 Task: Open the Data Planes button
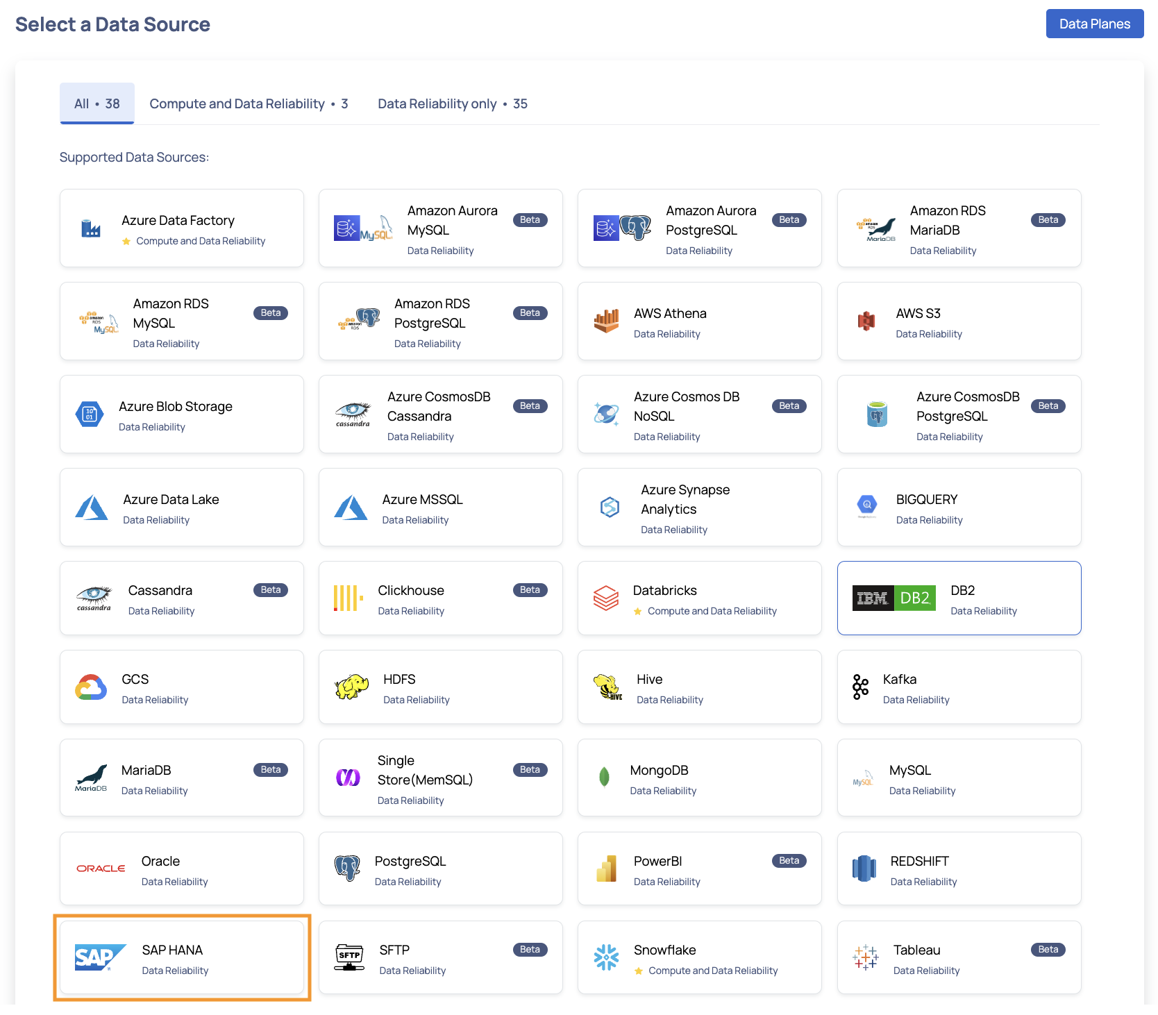coord(1095,24)
